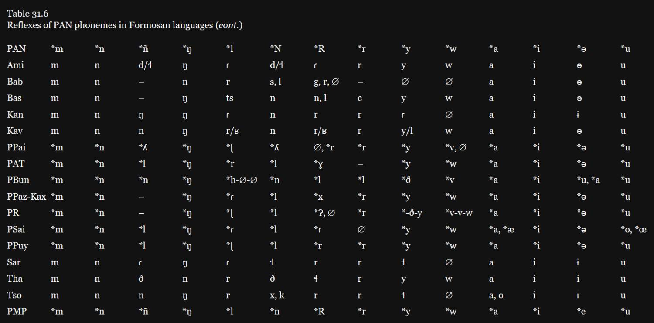The height and width of the screenshot is (323, 654).
Task: Click the '*a, *æ' cell in PSai row
Action: 501,229
